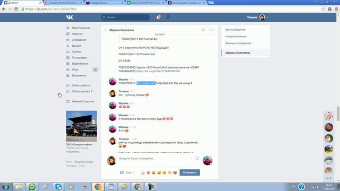Open the ok.ru profile link in message
This screenshot has height=191, width=340.
[x=158, y=71]
